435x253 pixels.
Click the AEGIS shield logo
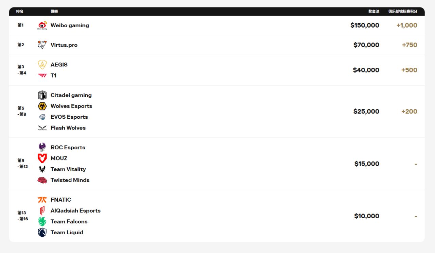(x=42, y=65)
